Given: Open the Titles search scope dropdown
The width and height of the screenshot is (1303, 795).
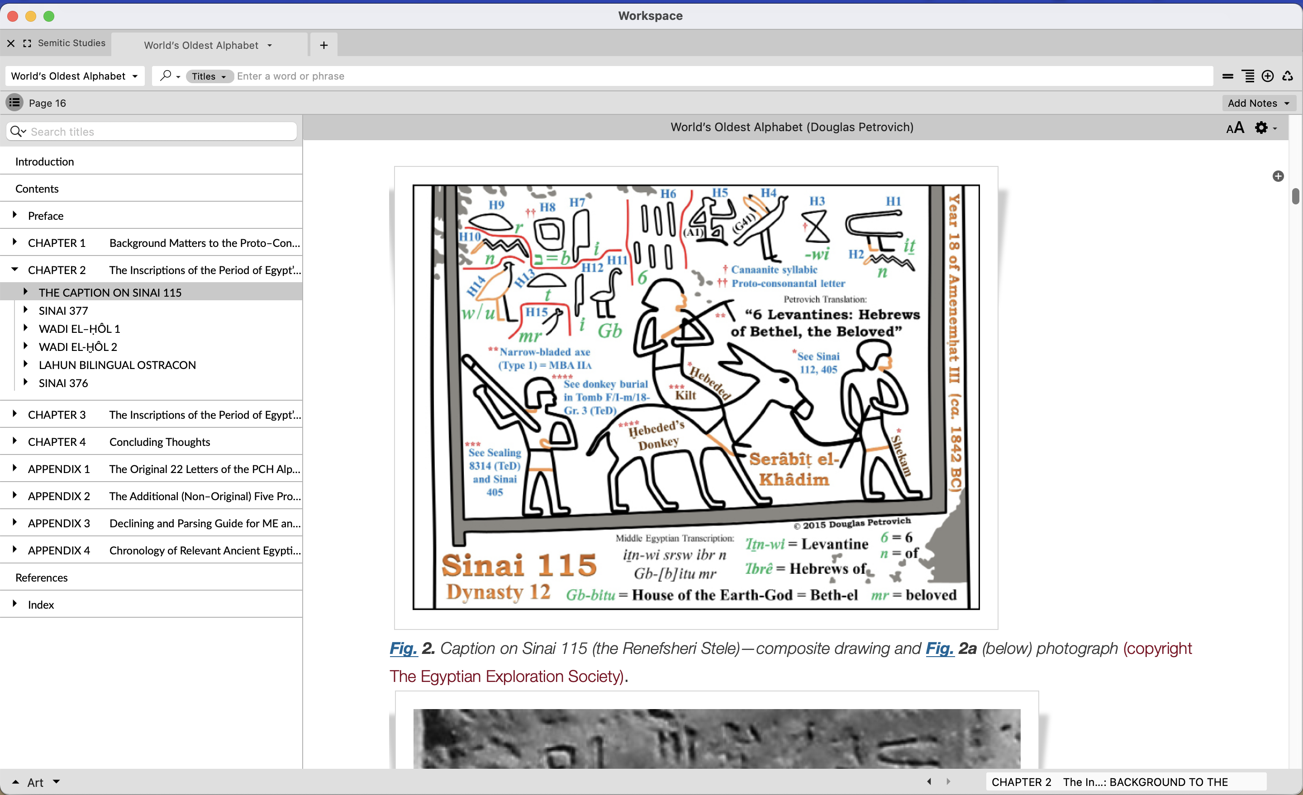Looking at the screenshot, I should tap(209, 76).
